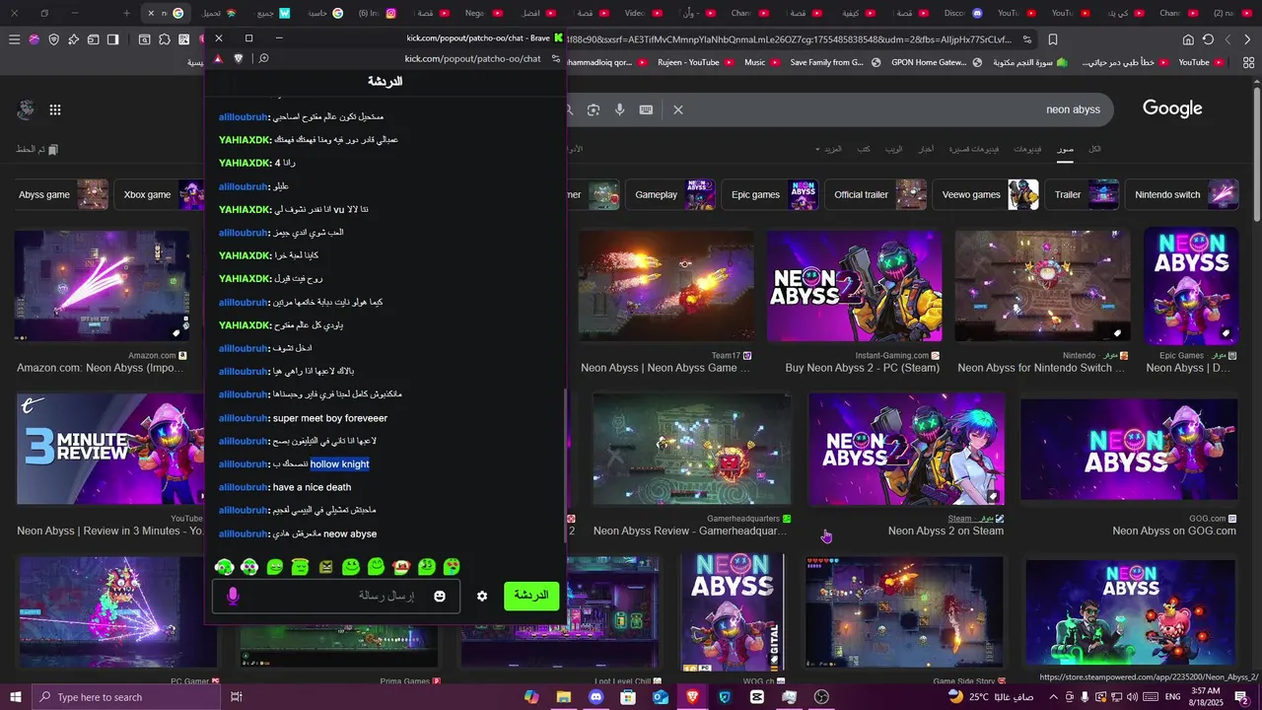Open Buy Neon Abyss 2 Instant-Gaming thumbnail

[854, 286]
